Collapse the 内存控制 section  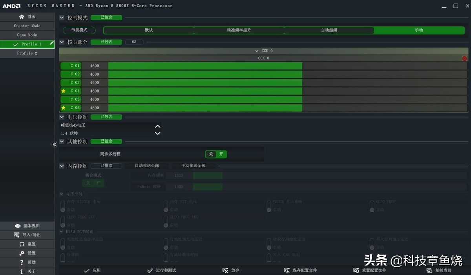[x=62, y=166]
